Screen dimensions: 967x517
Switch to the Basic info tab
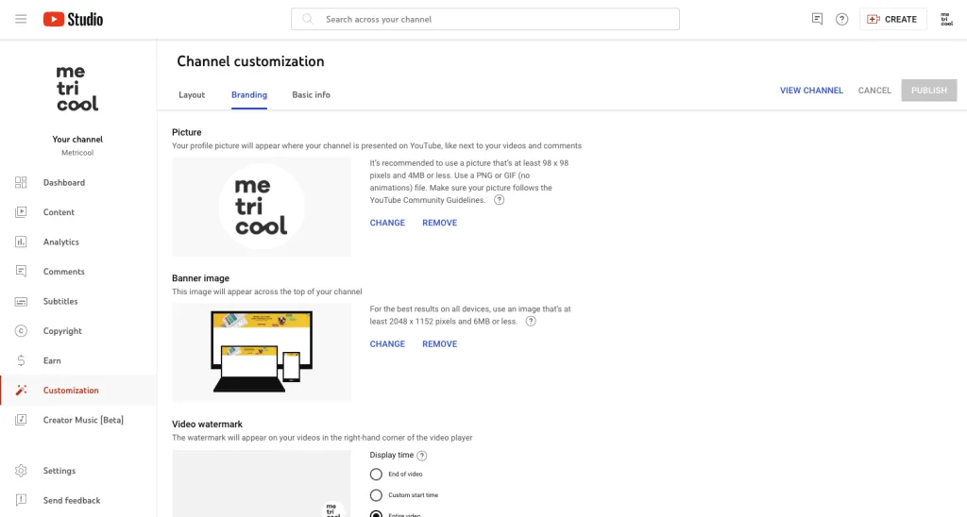(x=311, y=95)
